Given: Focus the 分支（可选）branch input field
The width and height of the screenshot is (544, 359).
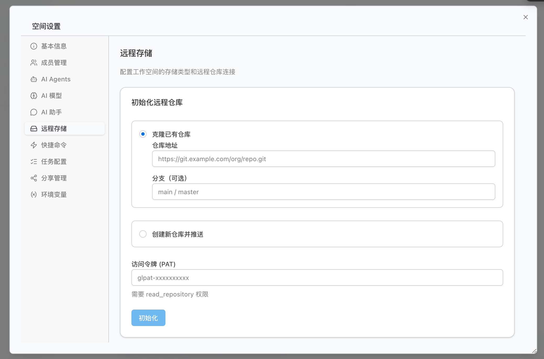Looking at the screenshot, I should coord(323,192).
